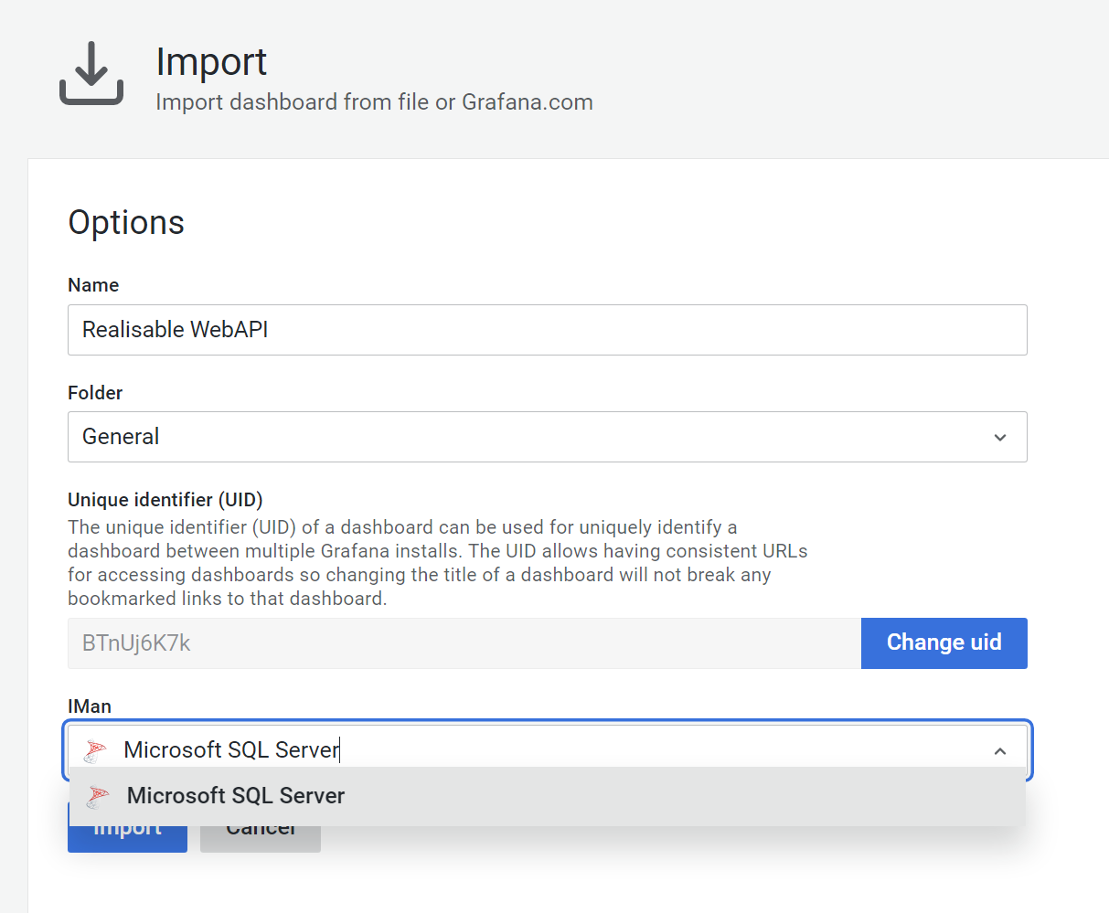Click the IMan label

90,706
